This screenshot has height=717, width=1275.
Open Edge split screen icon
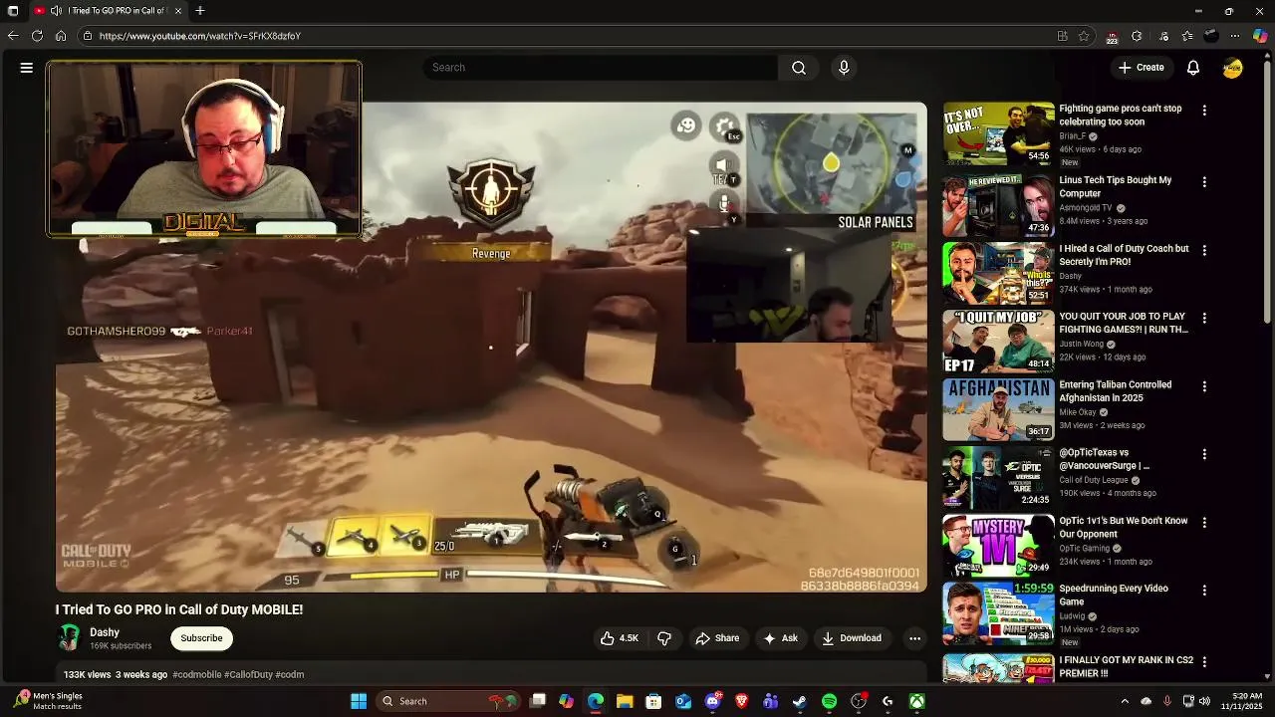(1063, 36)
